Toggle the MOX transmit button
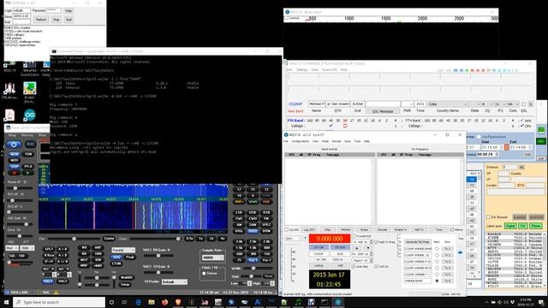 (x=15, y=160)
